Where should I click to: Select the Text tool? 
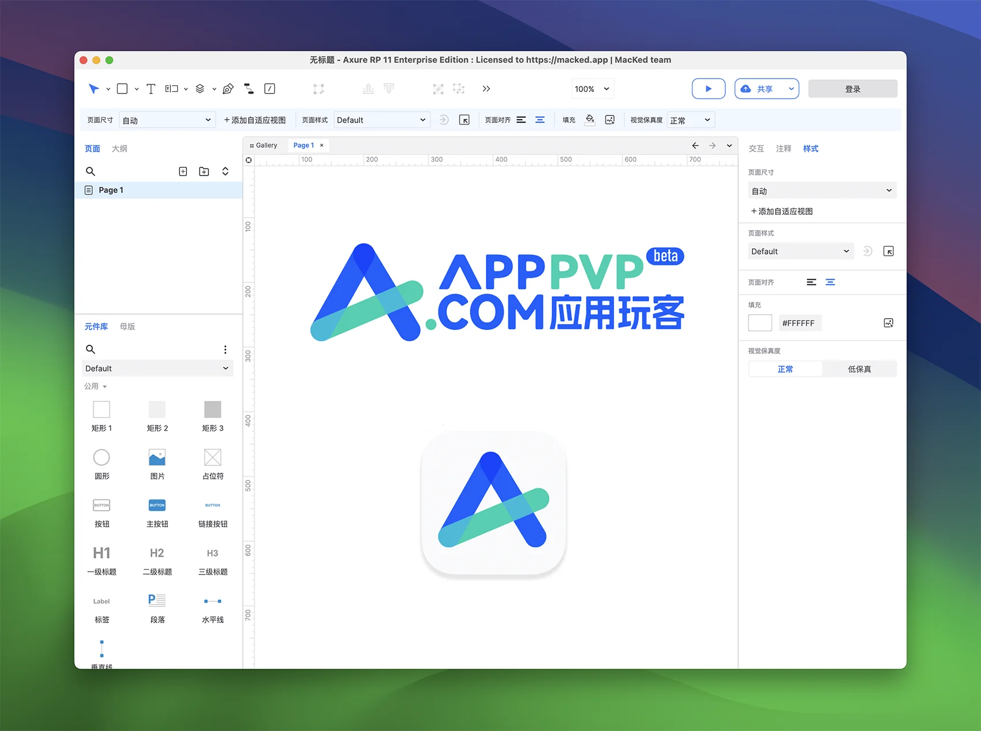[x=151, y=88]
